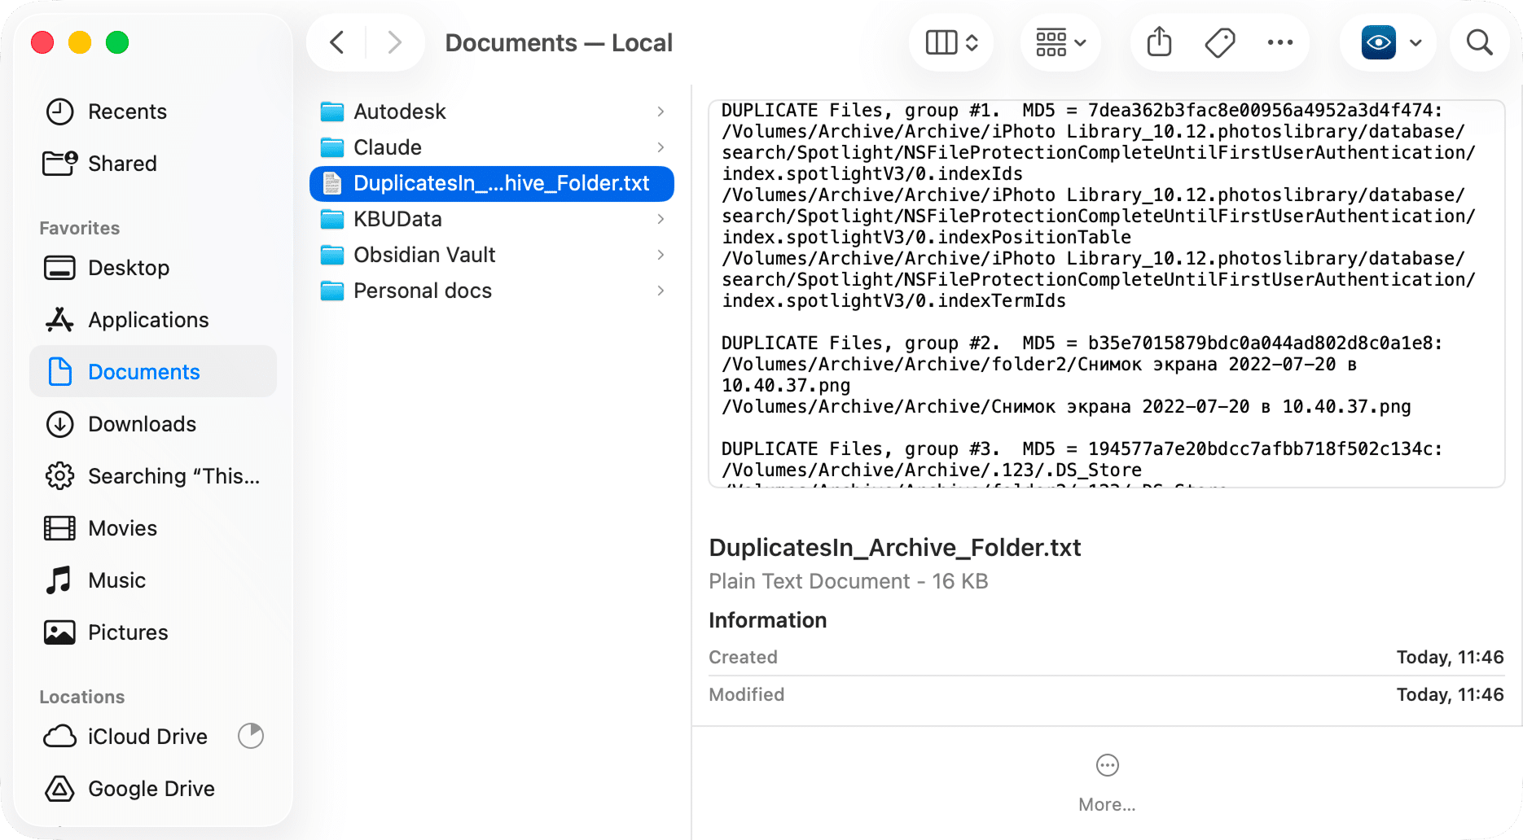Open Google Drive location

pos(153,789)
